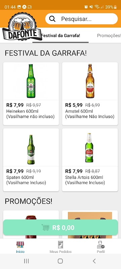Open cart total R$ 0,00 button
Viewport: 121px width, 269px height.
pos(61,228)
